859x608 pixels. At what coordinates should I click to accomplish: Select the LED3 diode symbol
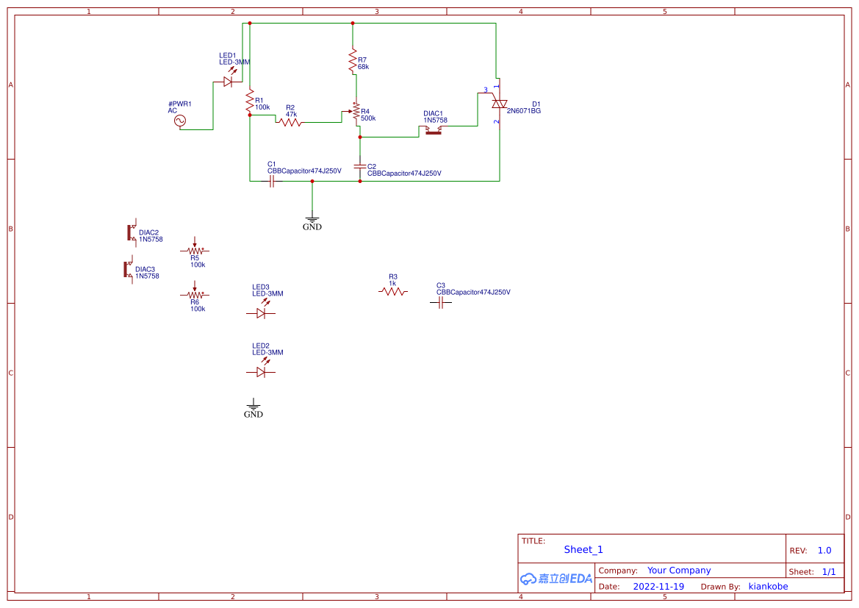pos(262,313)
